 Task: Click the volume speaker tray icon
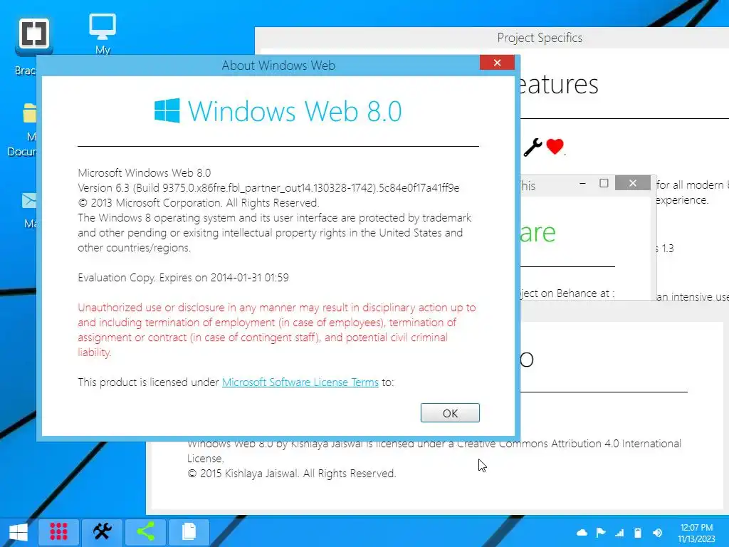click(657, 533)
